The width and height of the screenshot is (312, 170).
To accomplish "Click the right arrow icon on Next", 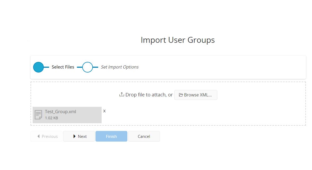I will [75, 136].
